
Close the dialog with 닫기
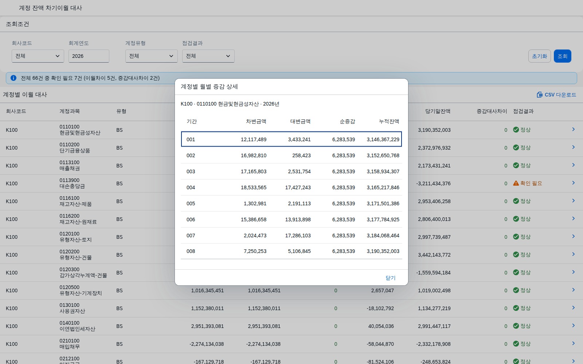[x=391, y=278]
